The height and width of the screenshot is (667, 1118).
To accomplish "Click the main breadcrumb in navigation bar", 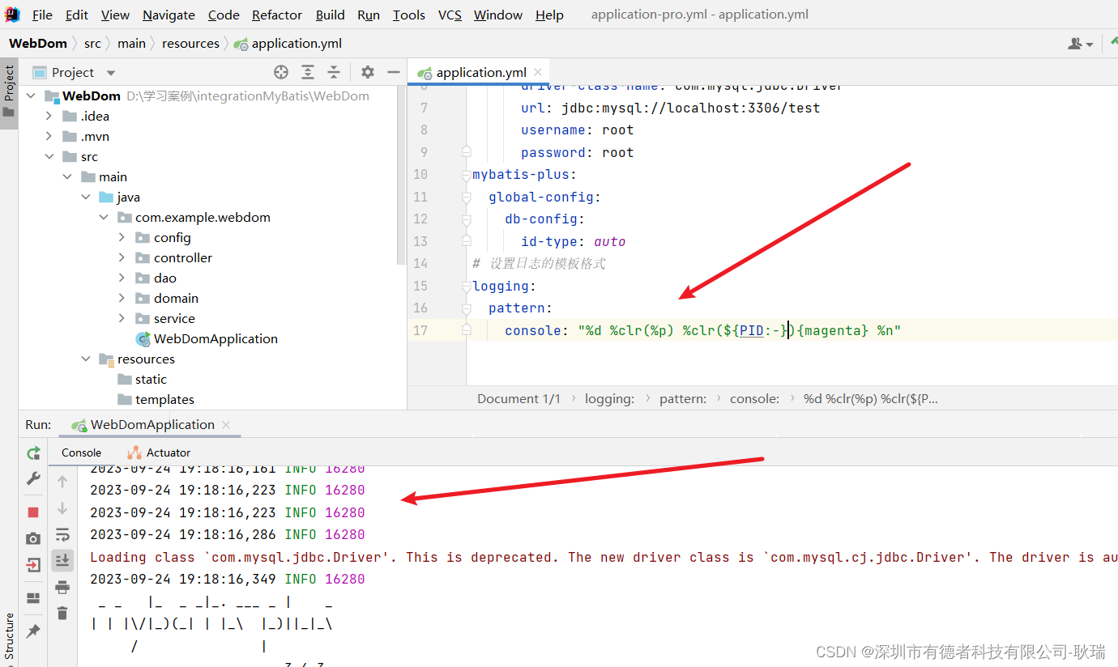I will tap(131, 44).
